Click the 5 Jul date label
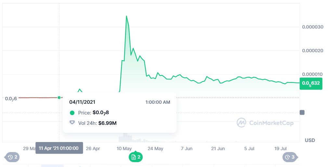This screenshot has height=167, width=328. (249, 149)
